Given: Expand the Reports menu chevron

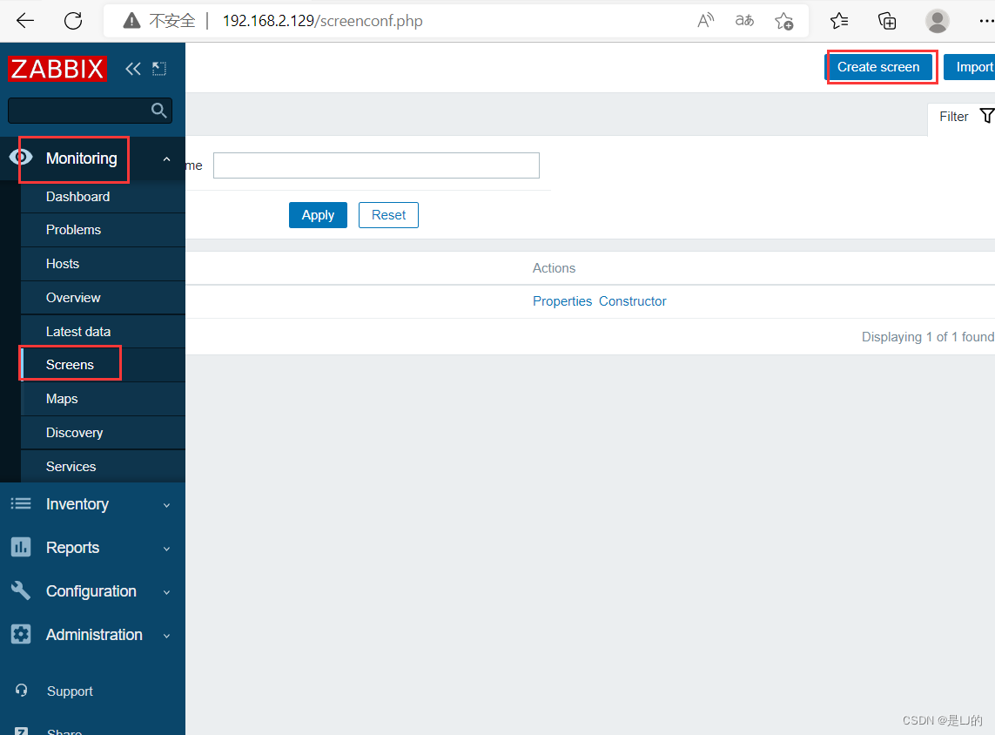Looking at the screenshot, I should pos(166,549).
